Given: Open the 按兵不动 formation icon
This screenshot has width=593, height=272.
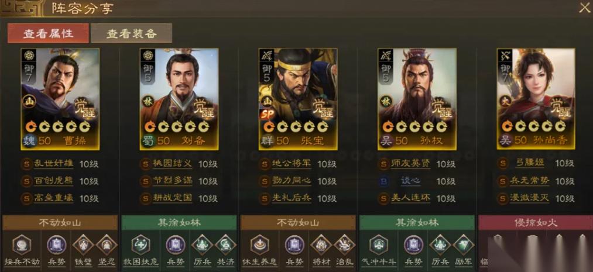Looking at the screenshot, I should (x=22, y=245).
